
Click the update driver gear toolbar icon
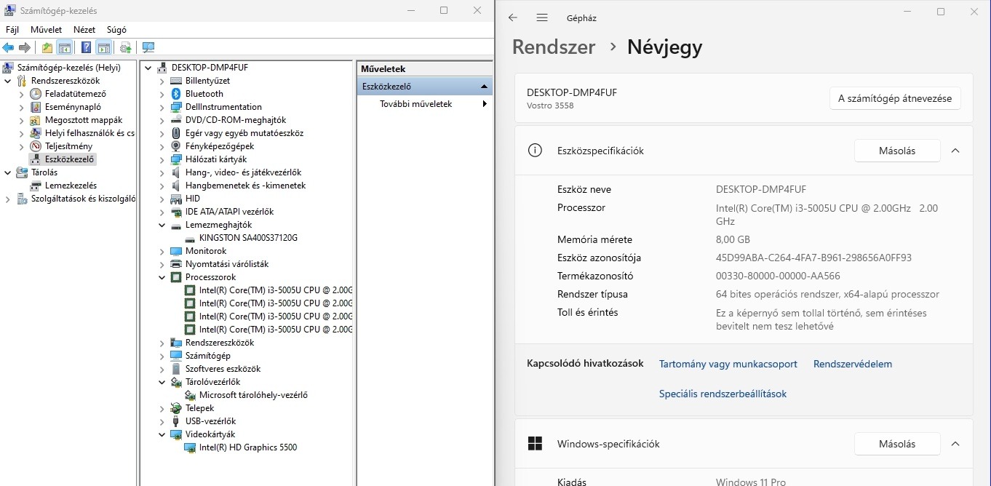[x=126, y=48]
